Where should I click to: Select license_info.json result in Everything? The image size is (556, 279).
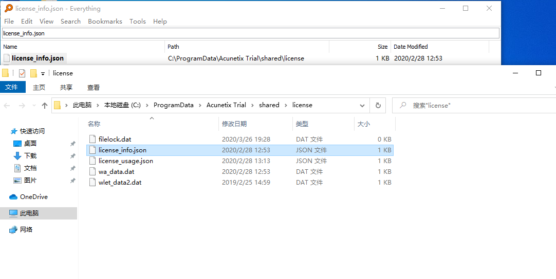38,58
